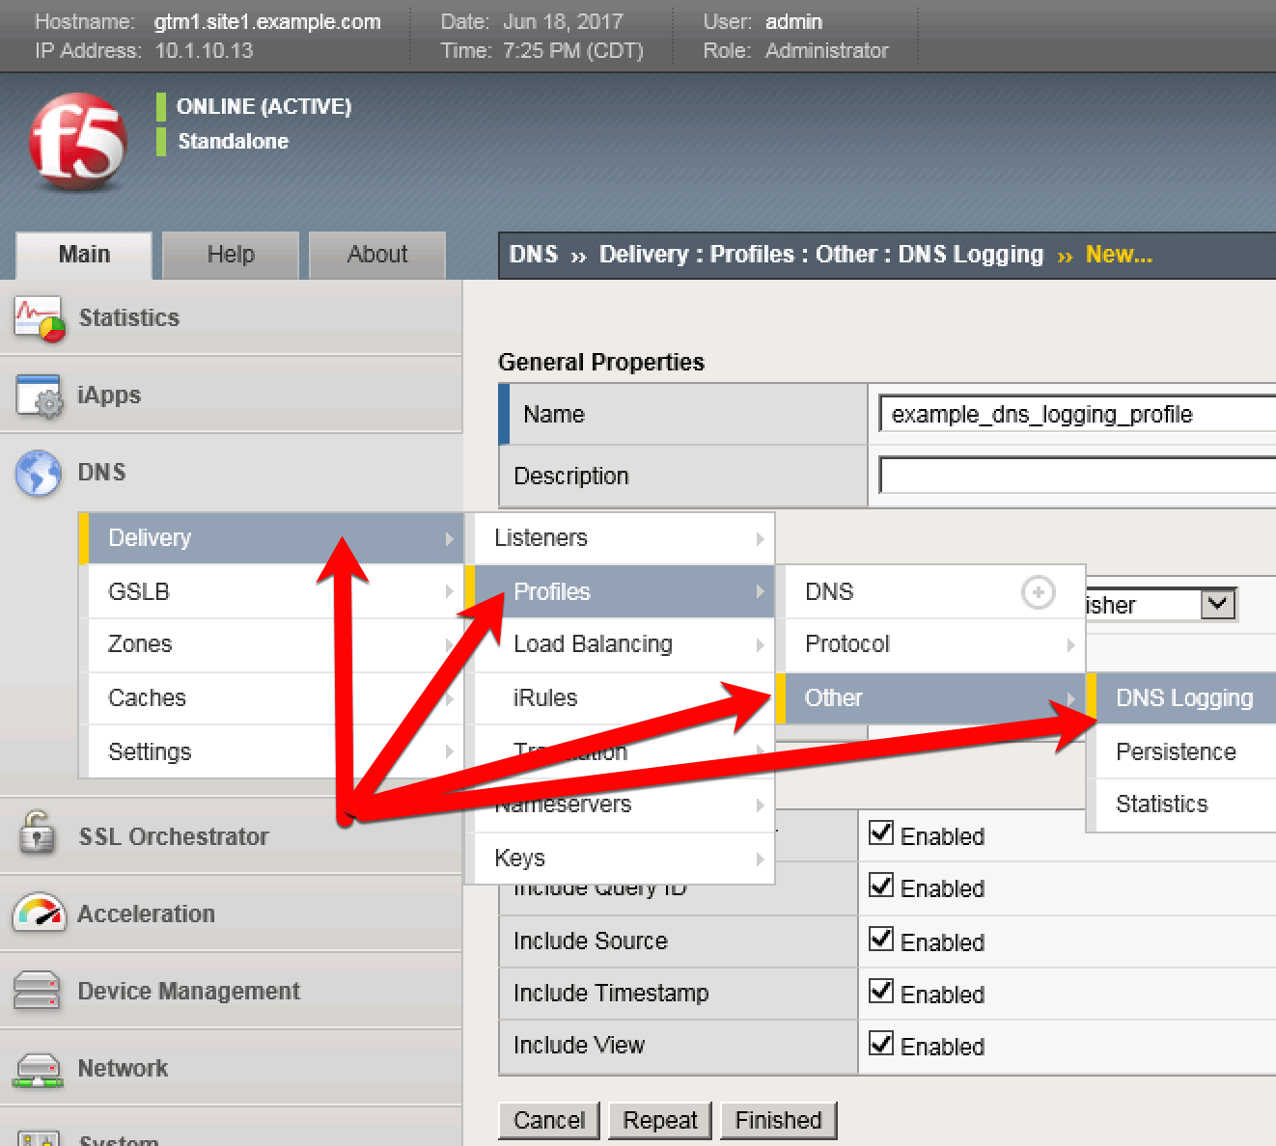Click the Delivery : Profiles : Other : DNS Logging breadcrumb

pyautogui.click(x=821, y=255)
